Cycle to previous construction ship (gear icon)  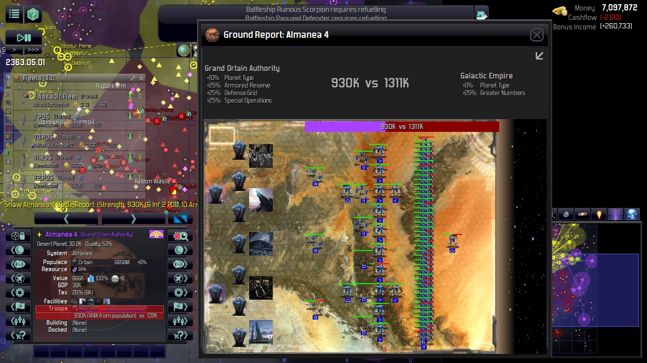18,292
